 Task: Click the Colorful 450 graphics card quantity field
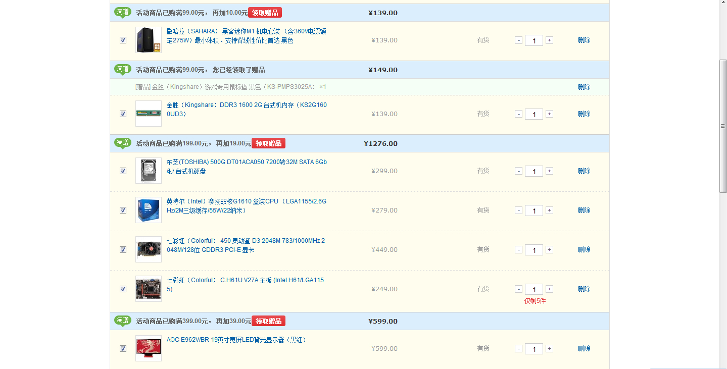coord(534,250)
